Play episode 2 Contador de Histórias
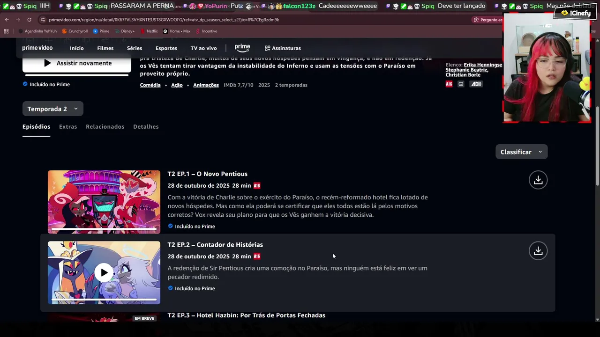 pos(104,272)
